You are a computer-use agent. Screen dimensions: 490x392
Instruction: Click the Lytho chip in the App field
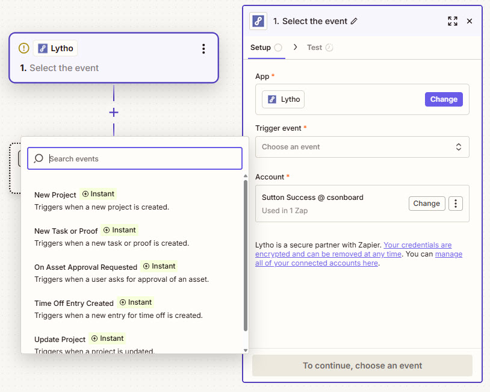pyautogui.click(x=283, y=99)
